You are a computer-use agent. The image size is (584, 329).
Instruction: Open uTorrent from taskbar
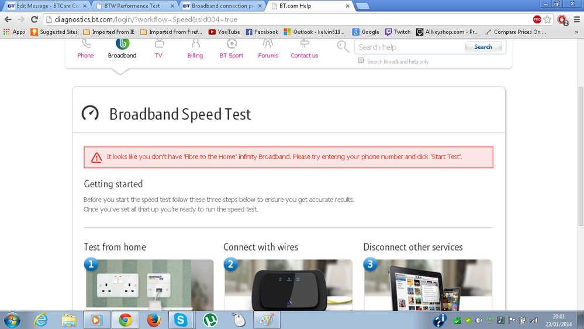point(210,320)
